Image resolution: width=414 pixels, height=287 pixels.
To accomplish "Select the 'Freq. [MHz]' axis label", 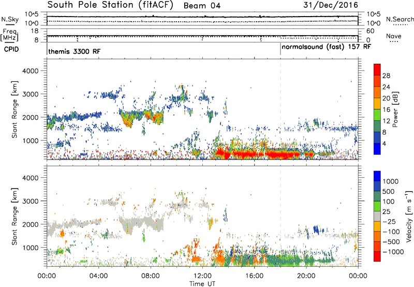I will tap(10, 35).
